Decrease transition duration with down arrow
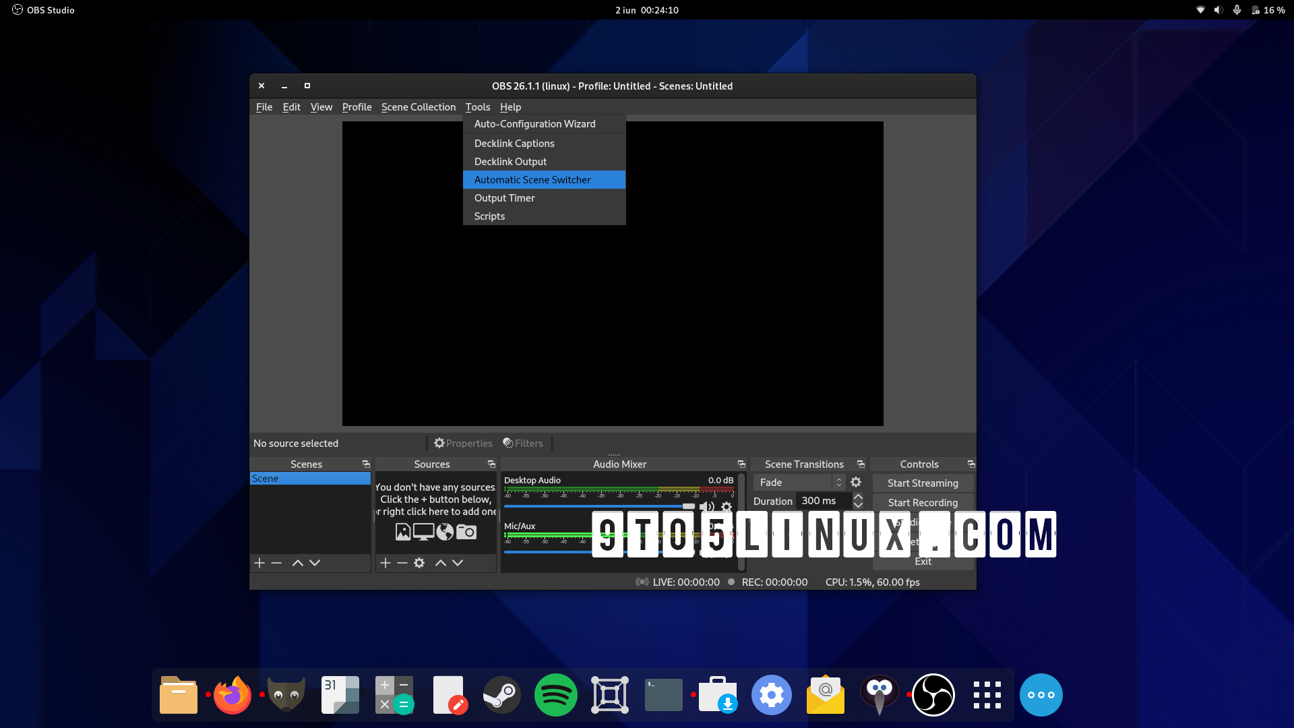Screen dimensions: 1294x728 pos(858,505)
